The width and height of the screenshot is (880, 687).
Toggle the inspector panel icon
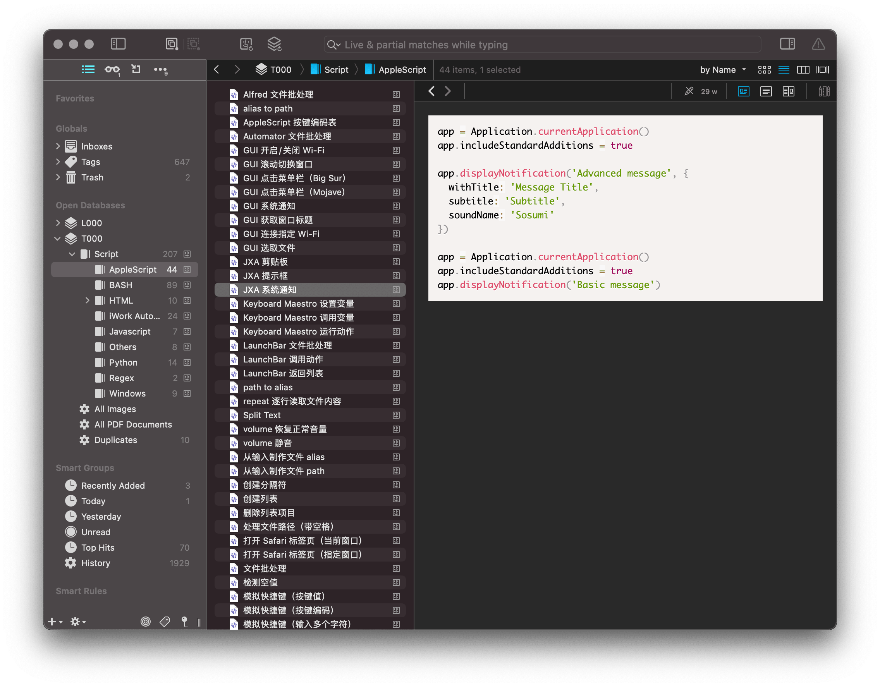point(787,44)
